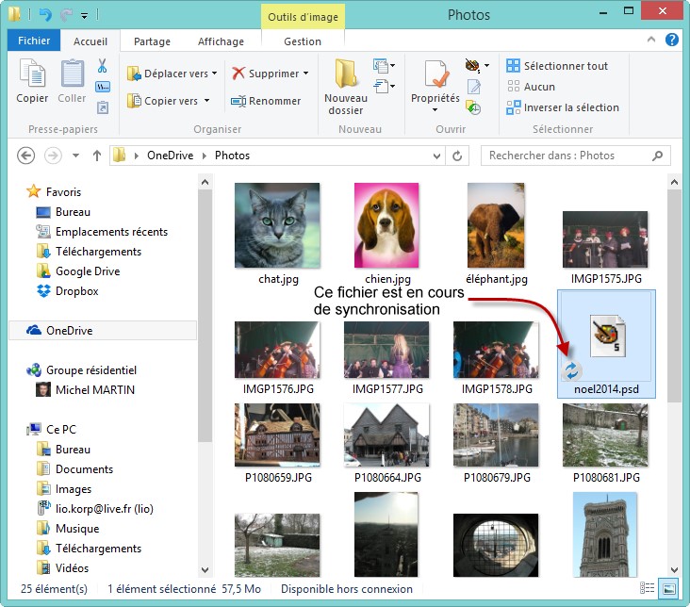
Task: Click the Cut scissors icon
Action: tap(103, 66)
